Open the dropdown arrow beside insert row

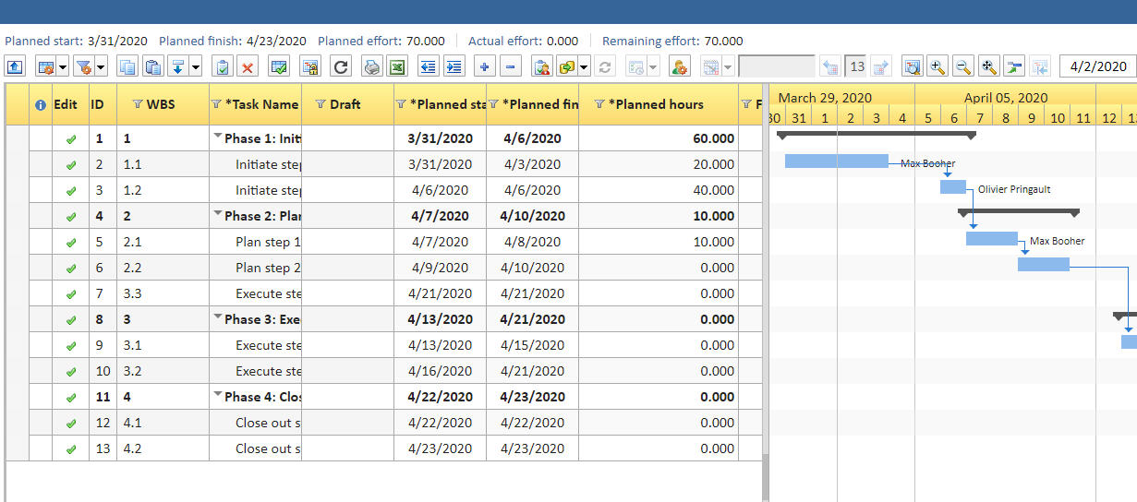pyautogui.click(x=195, y=66)
